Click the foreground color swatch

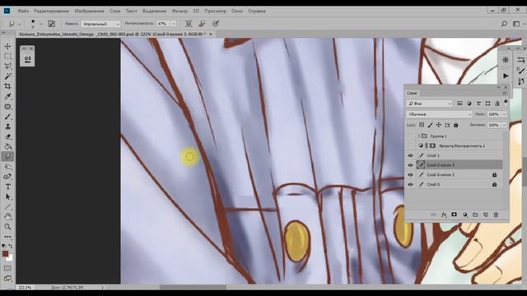(6, 254)
